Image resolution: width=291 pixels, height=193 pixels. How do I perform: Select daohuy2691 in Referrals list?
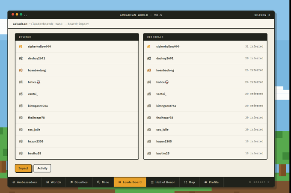(205, 58)
